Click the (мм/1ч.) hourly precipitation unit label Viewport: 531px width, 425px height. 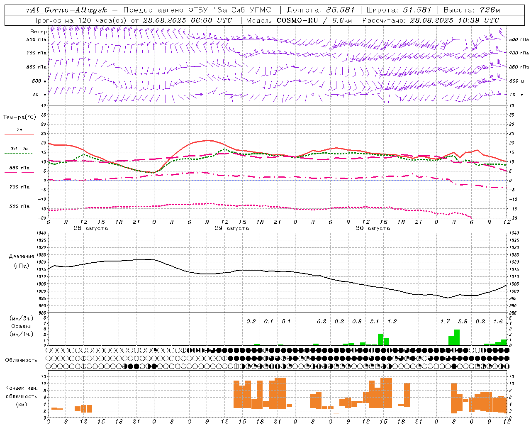(x=21, y=334)
